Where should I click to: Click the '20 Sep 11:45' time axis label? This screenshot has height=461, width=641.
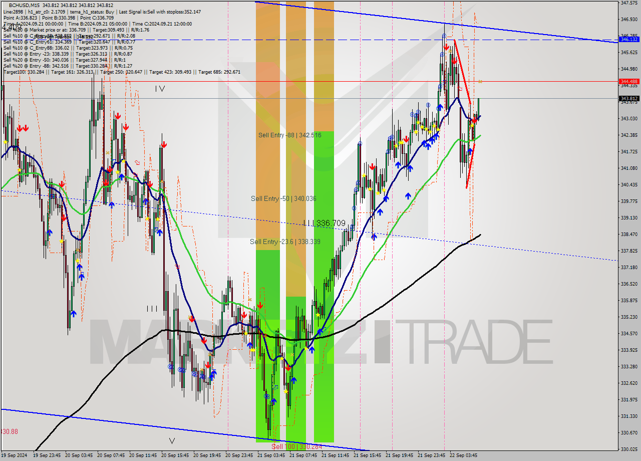point(143,455)
